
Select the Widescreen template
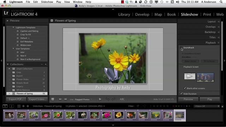25,45
